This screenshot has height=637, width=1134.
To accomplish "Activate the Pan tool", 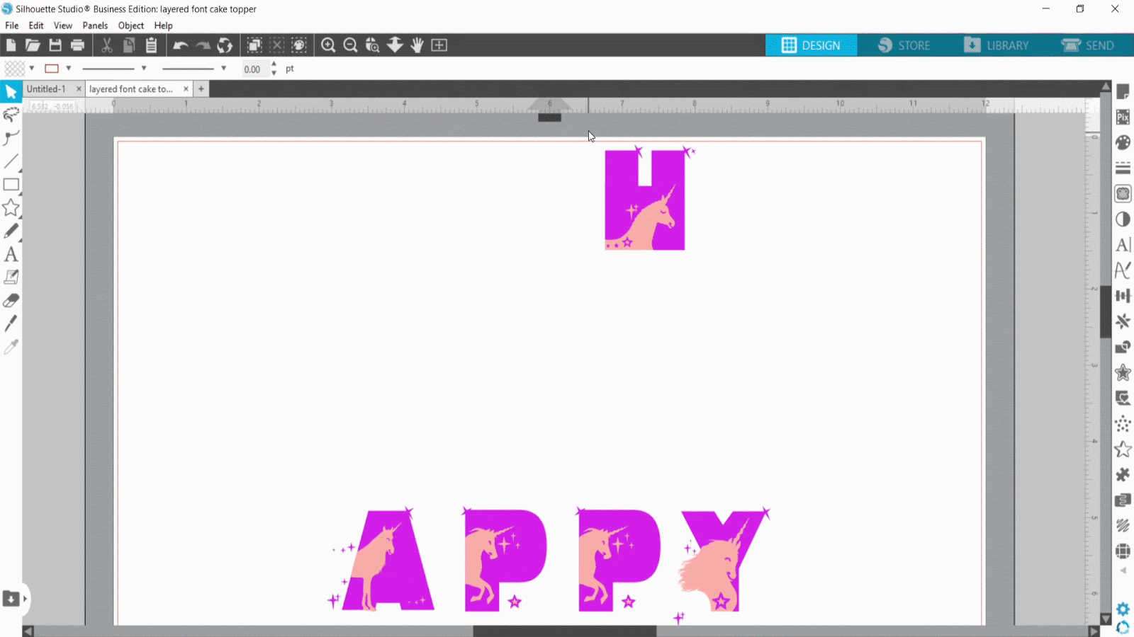I will coord(417,45).
